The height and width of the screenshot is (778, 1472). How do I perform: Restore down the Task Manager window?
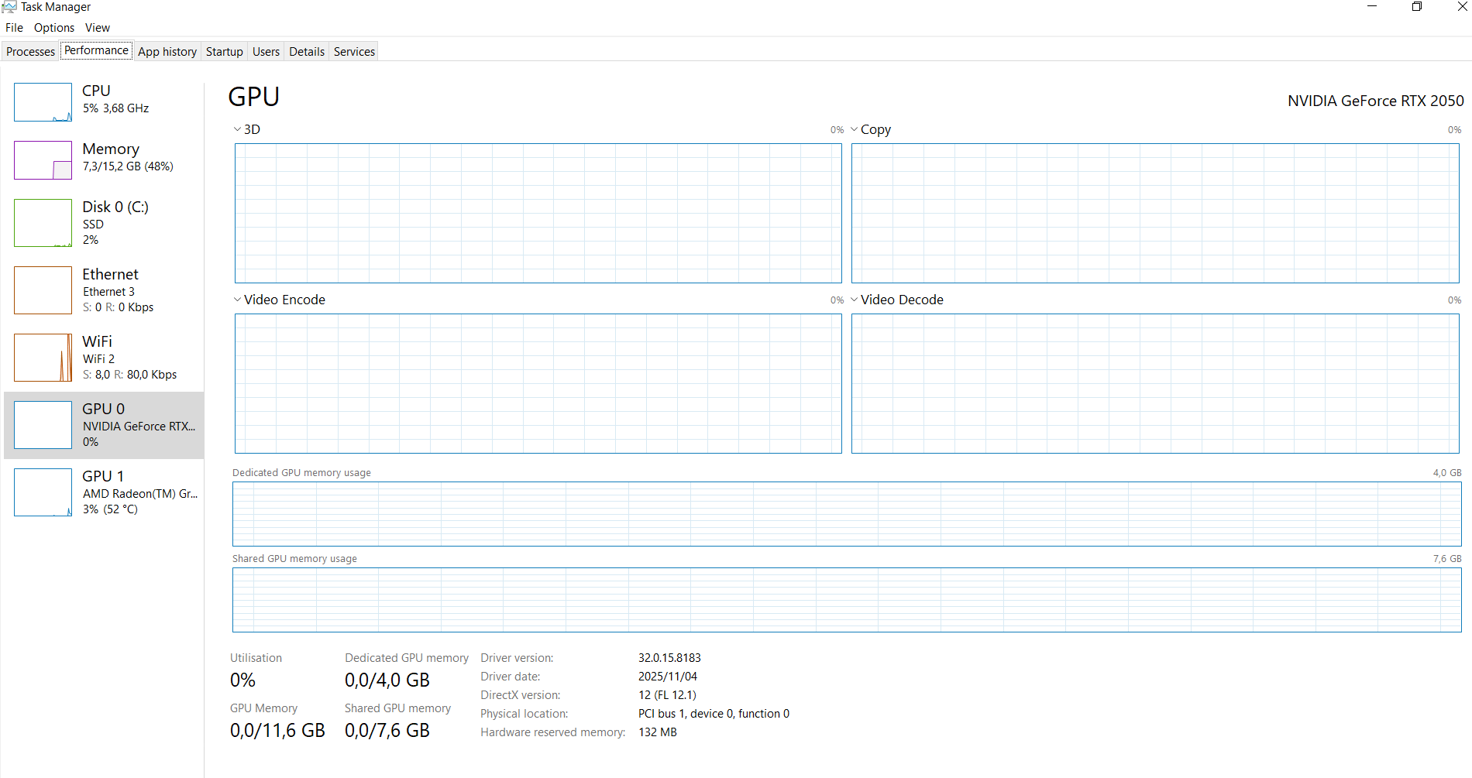pyautogui.click(x=1417, y=7)
